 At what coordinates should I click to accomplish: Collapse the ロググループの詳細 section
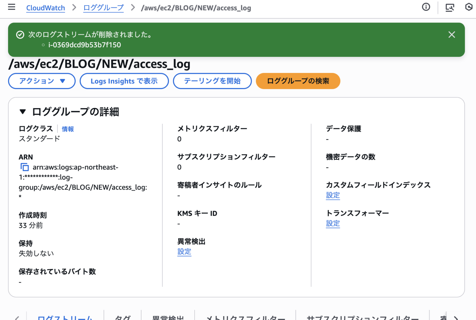(x=23, y=112)
